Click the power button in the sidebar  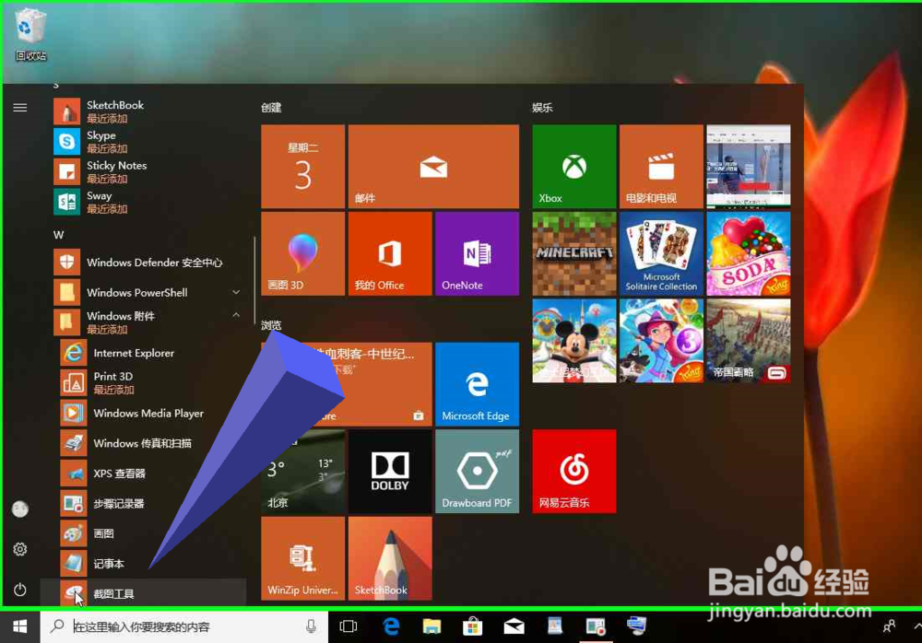tap(19, 590)
